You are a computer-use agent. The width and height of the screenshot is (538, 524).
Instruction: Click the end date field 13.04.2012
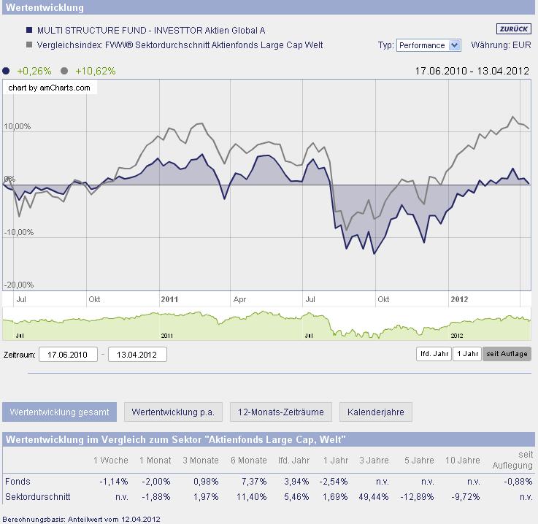pyautogui.click(x=137, y=355)
